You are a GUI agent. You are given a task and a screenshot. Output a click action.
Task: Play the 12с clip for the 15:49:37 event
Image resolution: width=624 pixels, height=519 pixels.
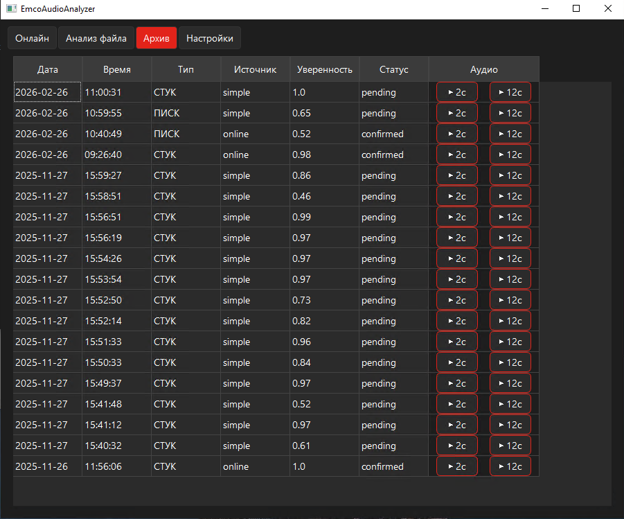pyautogui.click(x=510, y=383)
